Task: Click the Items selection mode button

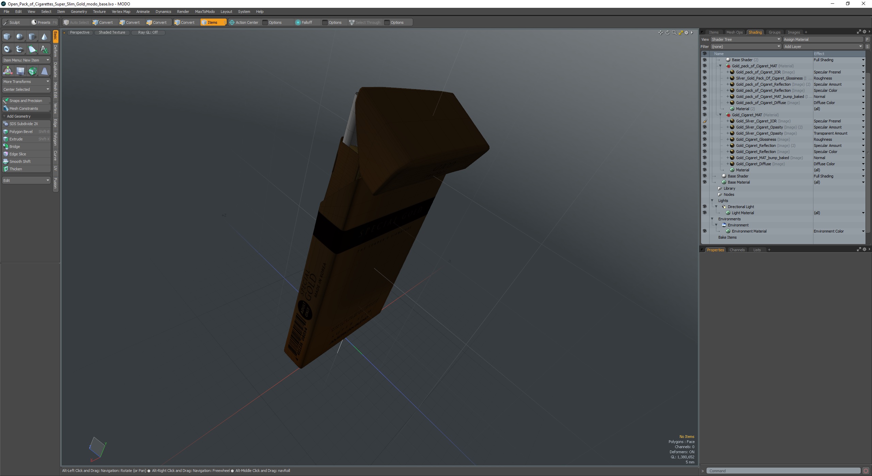Action: pyautogui.click(x=213, y=22)
